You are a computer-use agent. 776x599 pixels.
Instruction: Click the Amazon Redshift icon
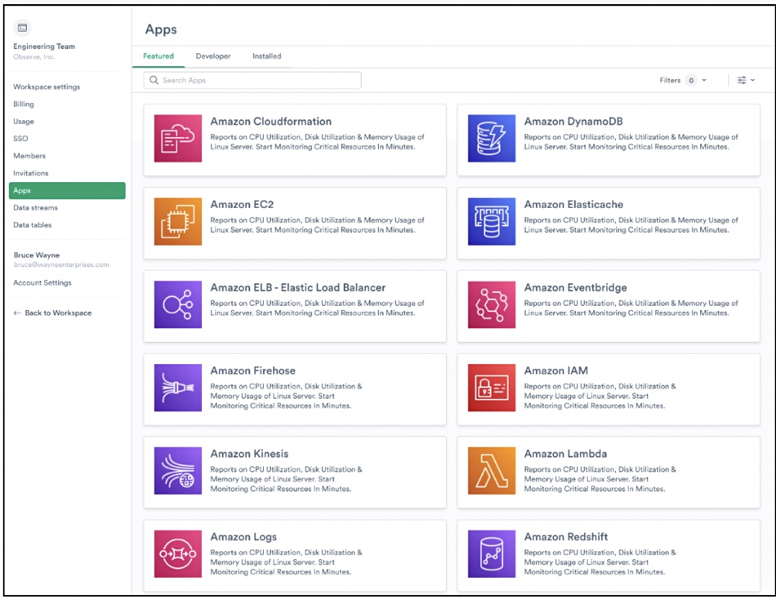[x=492, y=554]
